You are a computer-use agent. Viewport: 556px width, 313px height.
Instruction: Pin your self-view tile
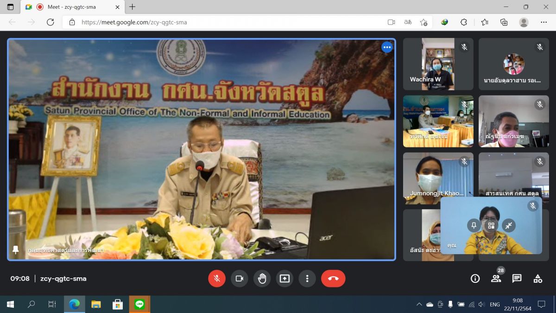click(474, 225)
